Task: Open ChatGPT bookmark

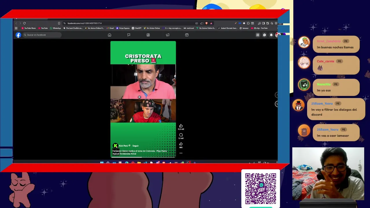Action: pos(136,28)
